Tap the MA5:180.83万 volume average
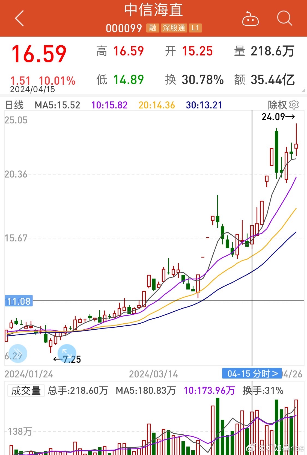Image resolution: width=307 pixels, height=455 pixels. coord(146,391)
